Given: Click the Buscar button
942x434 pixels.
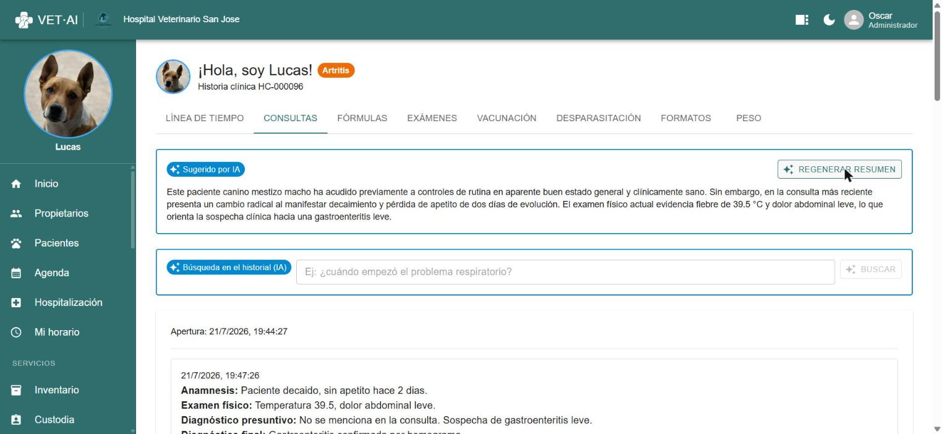Looking at the screenshot, I should tap(871, 270).
